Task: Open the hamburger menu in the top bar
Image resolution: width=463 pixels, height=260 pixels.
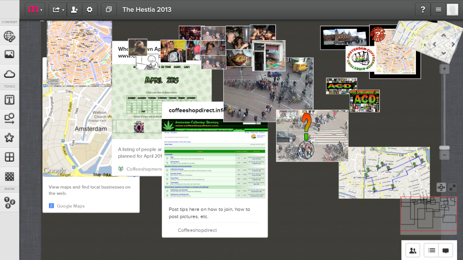Action: point(438,9)
